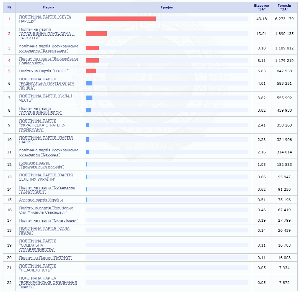
Task: Click the "Графік" column header
Action: click(x=167, y=7)
